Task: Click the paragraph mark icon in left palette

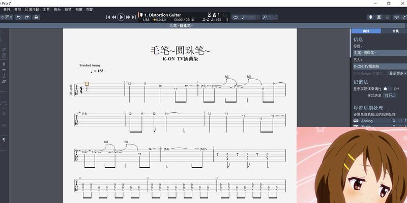Action: click(4, 140)
